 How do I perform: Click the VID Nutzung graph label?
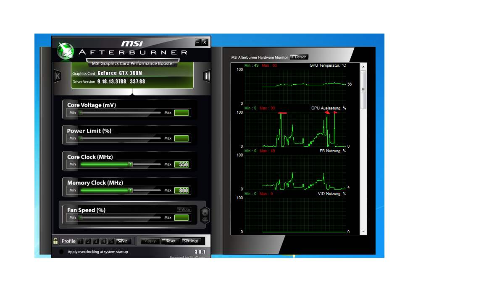[x=332, y=194]
